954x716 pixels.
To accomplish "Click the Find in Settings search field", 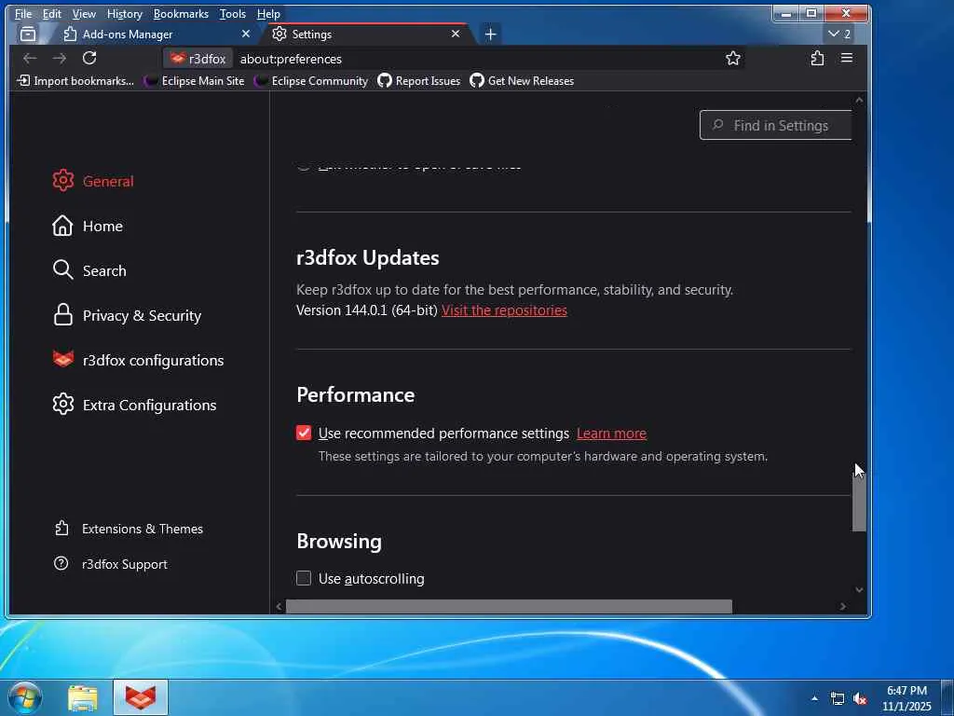I will click(x=776, y=126).
